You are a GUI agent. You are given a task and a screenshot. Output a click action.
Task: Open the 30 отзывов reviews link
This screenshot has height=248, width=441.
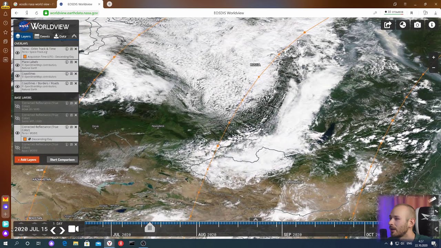click(x=394, y=12)
